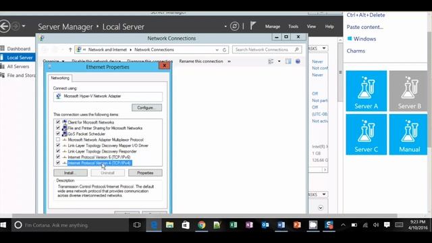
Task: Open Microsoft Edge from taskbar
Action: (154, 225)
